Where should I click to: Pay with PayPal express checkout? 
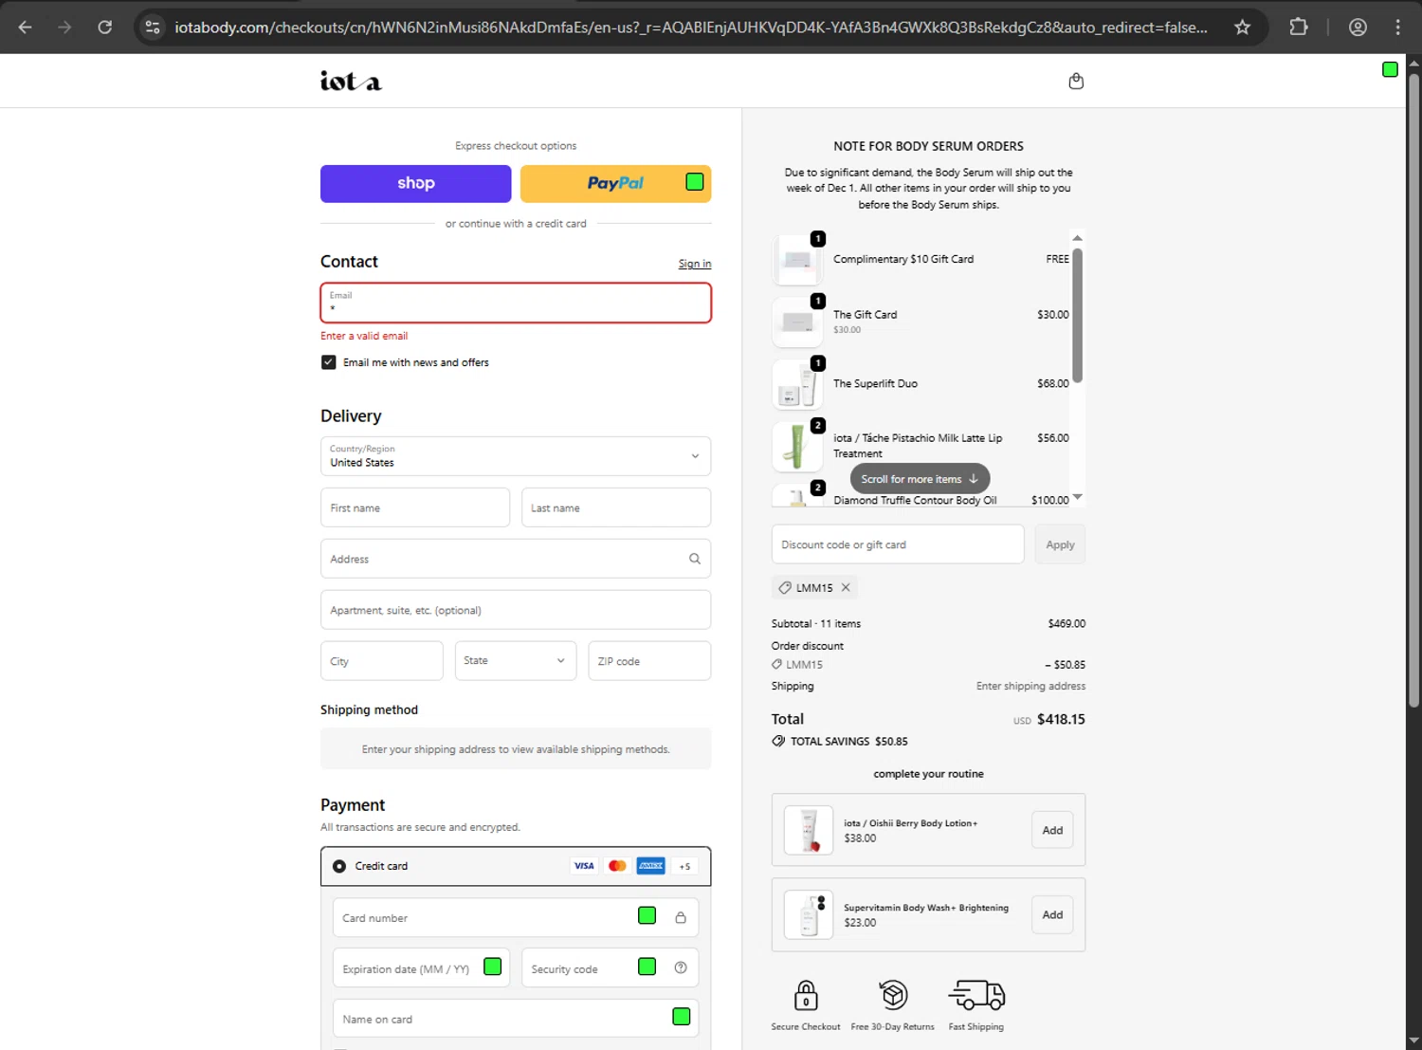pyautogui.click(x=615, y=184)
